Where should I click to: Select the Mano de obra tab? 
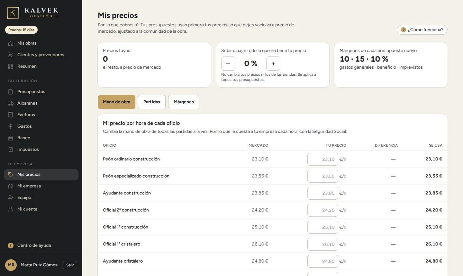116,102
